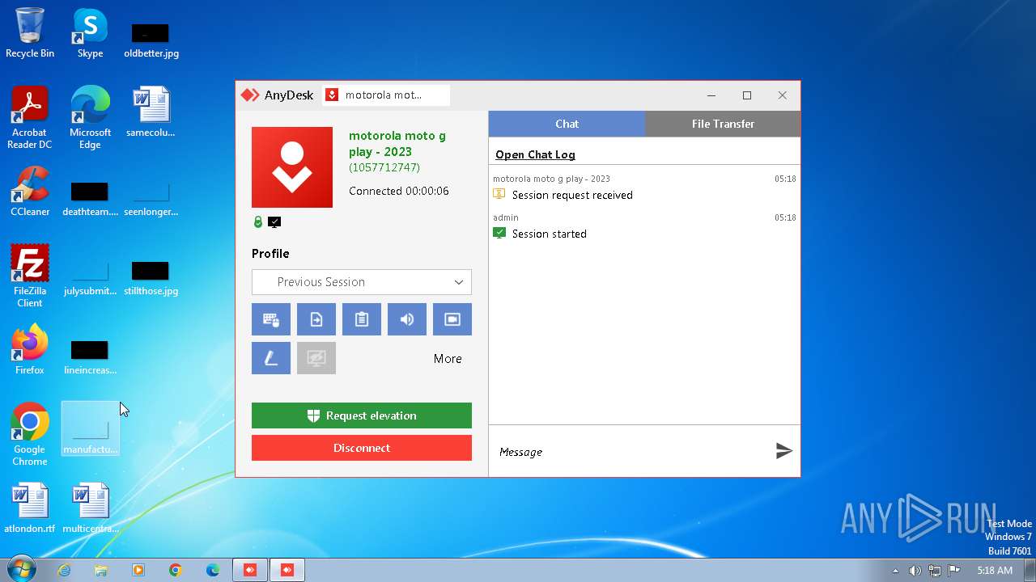This screenshot has width=1036, height=582.
Task: Switch to the File Transfer tab
Action: point(723,124)
